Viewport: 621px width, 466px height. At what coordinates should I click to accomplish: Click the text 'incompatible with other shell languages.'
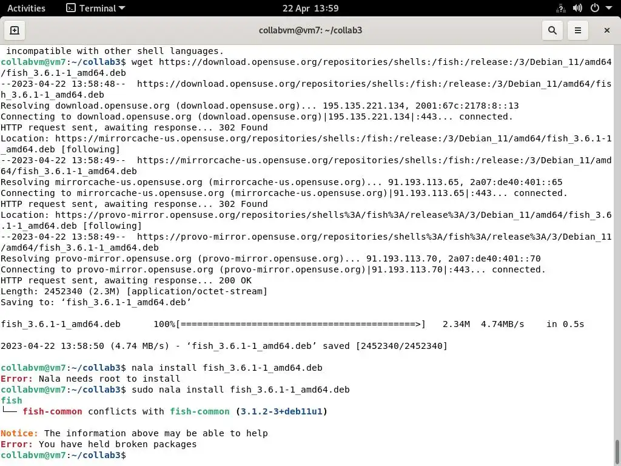pos(115,51)
